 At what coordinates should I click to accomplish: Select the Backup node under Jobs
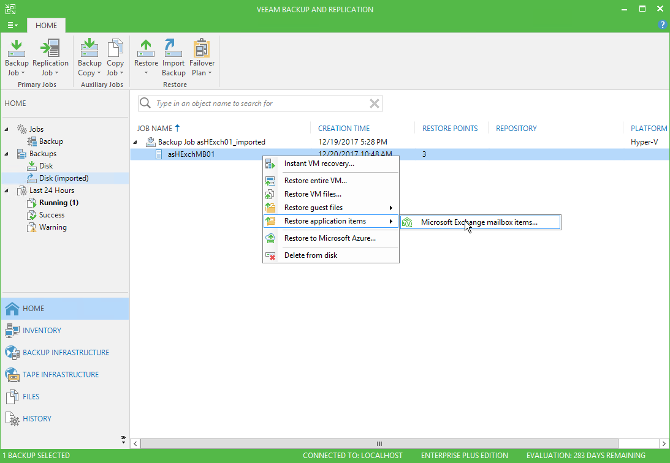click(x=51, y=141)
